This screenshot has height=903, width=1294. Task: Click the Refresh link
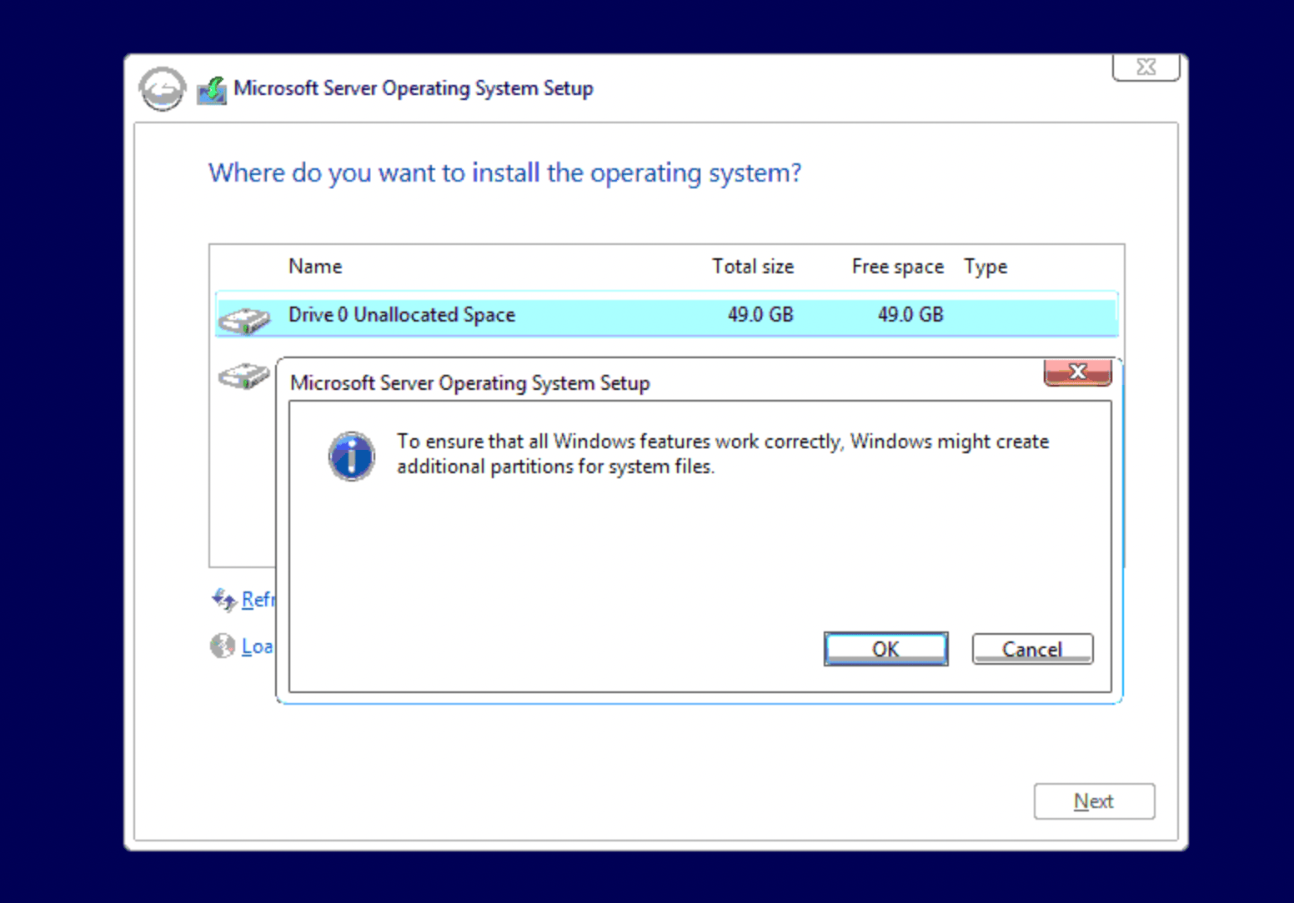[x=258, y=600]
